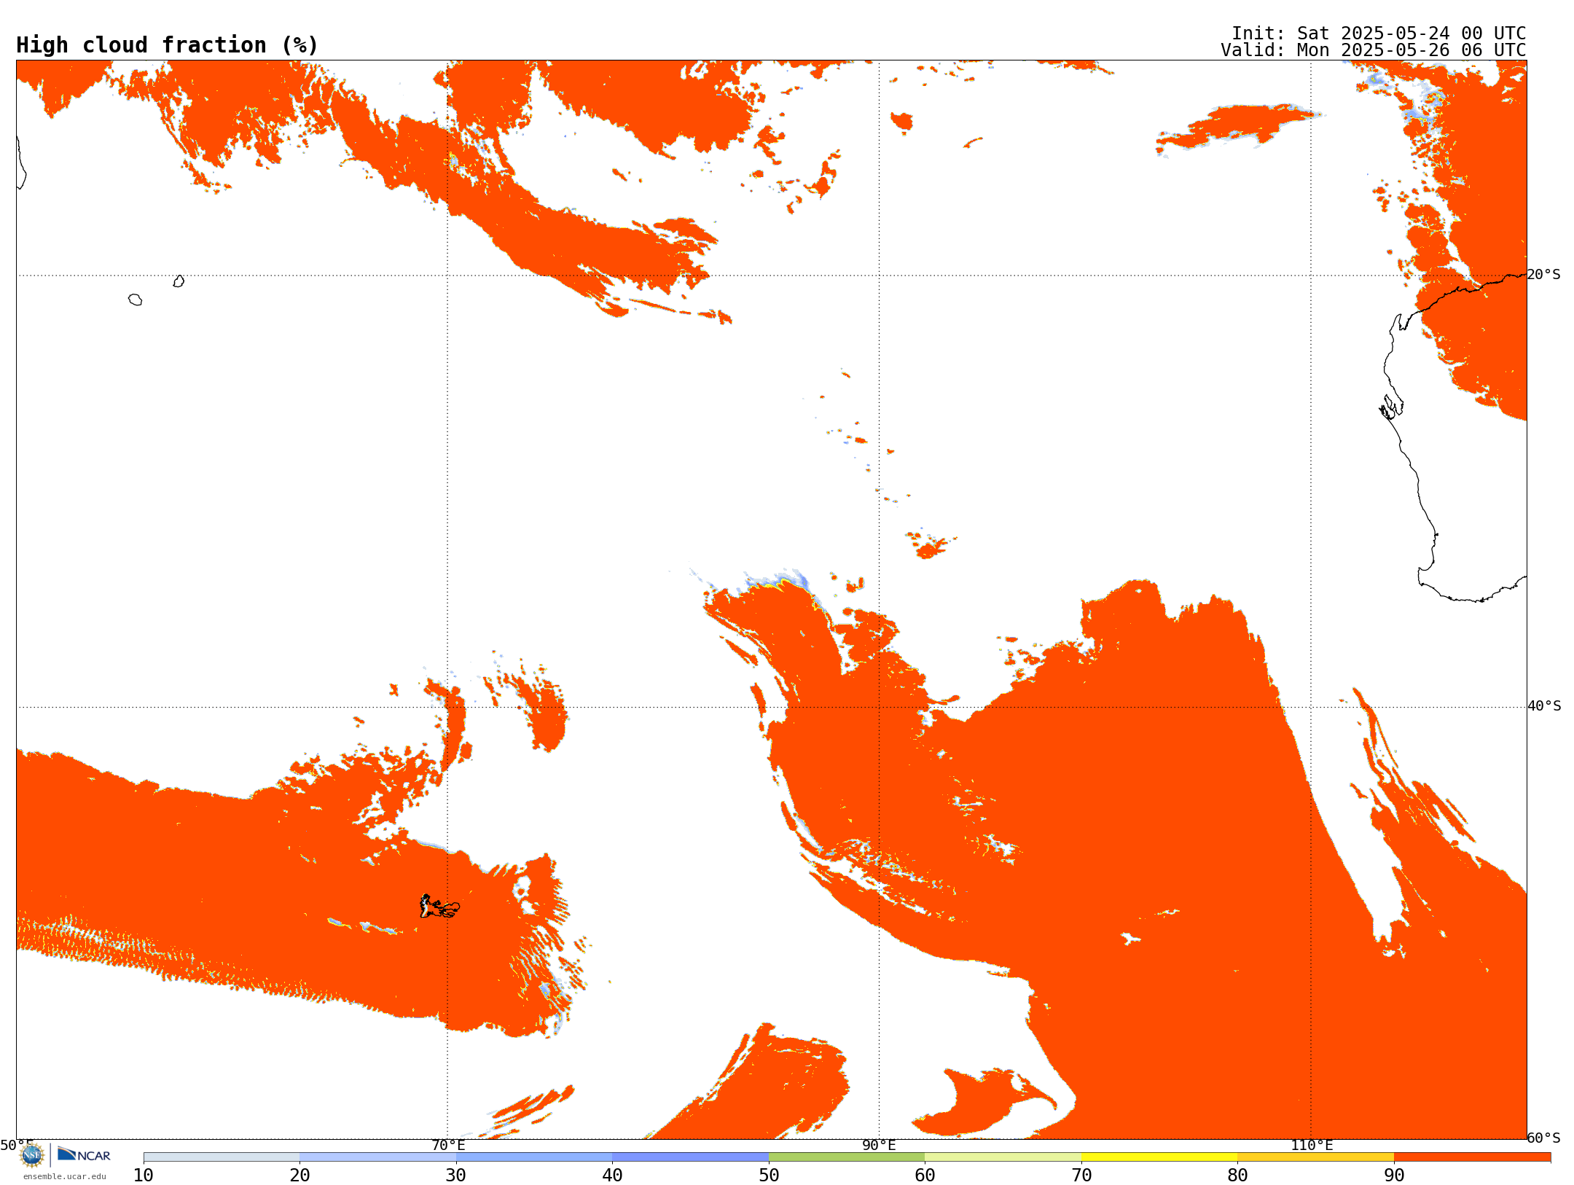The height and width of the screenshot is (1185, 1574).
Task: Open the ensemble.ucar.edu link text
Action: [65, 1176]
